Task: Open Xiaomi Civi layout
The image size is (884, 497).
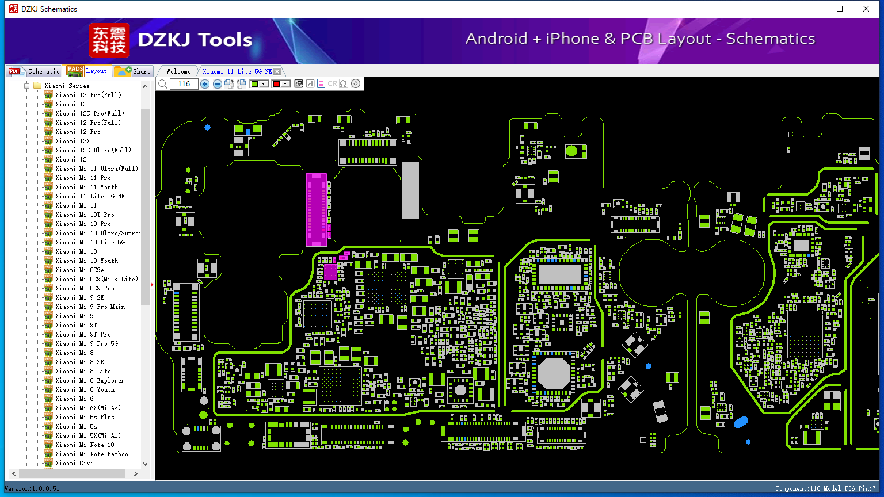Action: pyautogui.click(x=74, y=463)
